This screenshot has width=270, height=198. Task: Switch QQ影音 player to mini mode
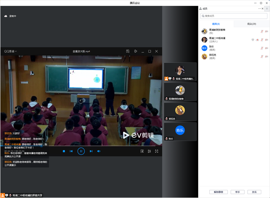tap(128, 51)
